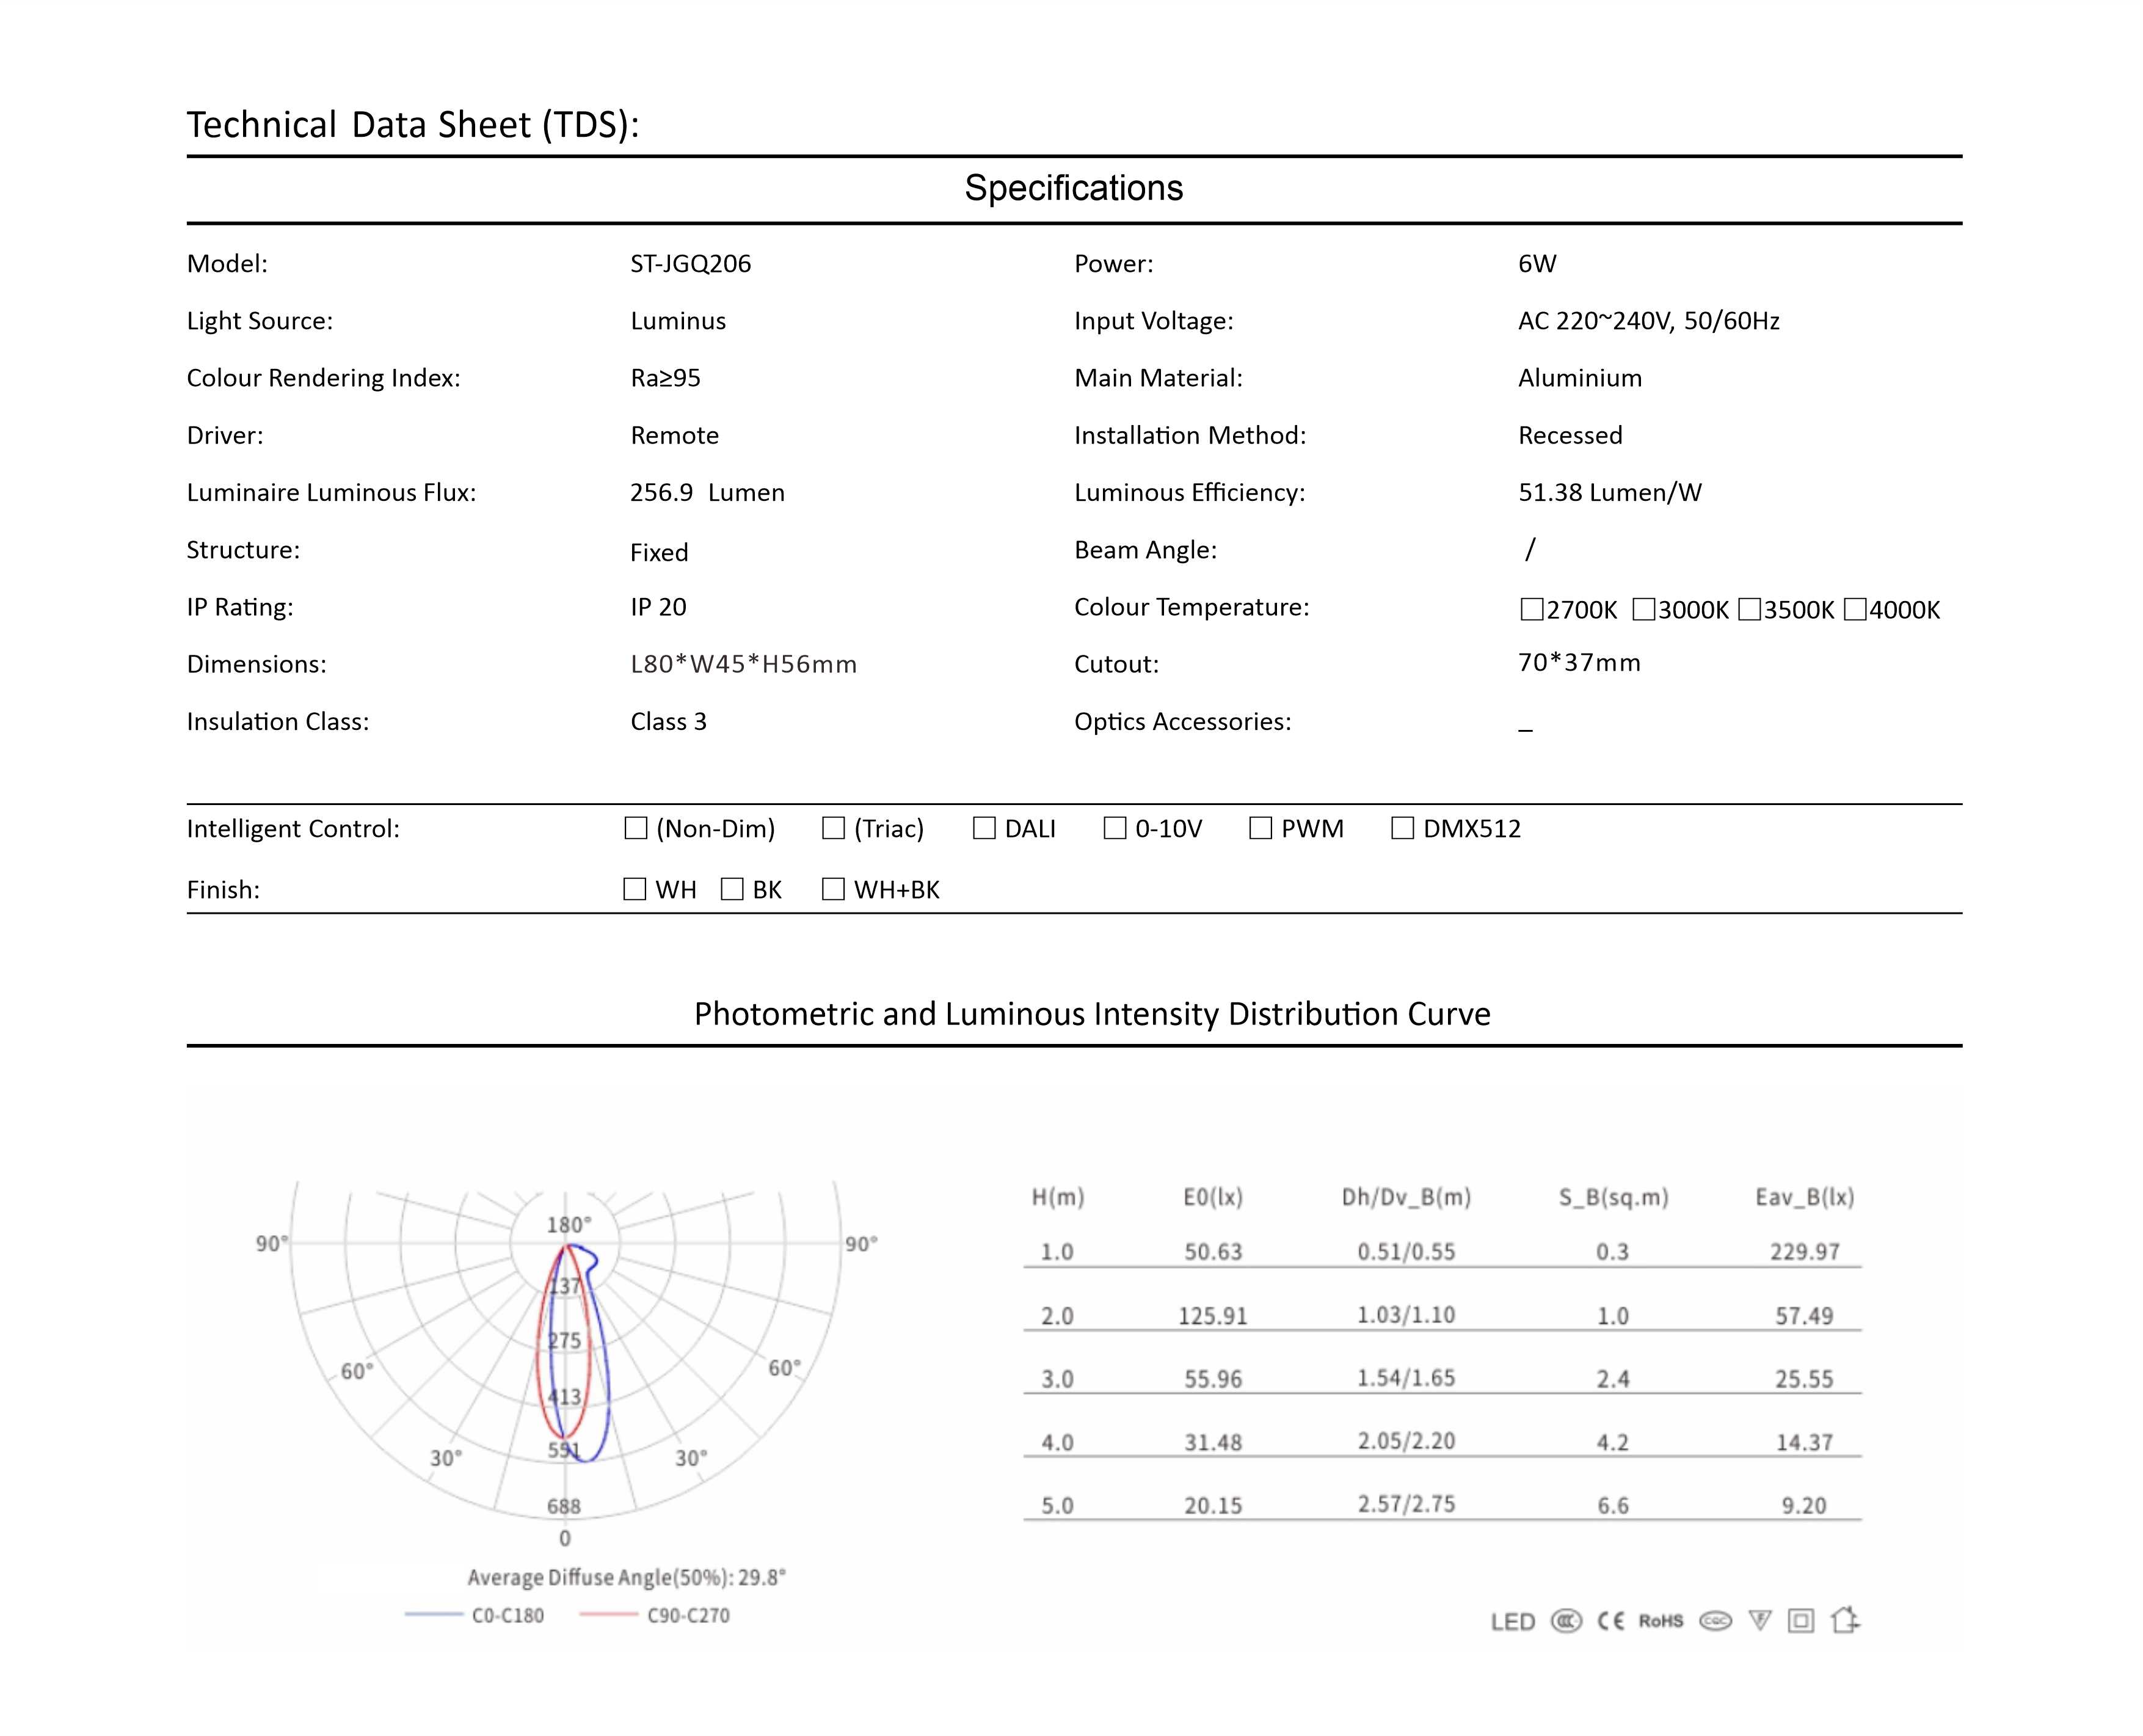Click the C0-C180 blue legend line
This screenshot has width=2143, height=1736.
click(x=434, y=1615)
